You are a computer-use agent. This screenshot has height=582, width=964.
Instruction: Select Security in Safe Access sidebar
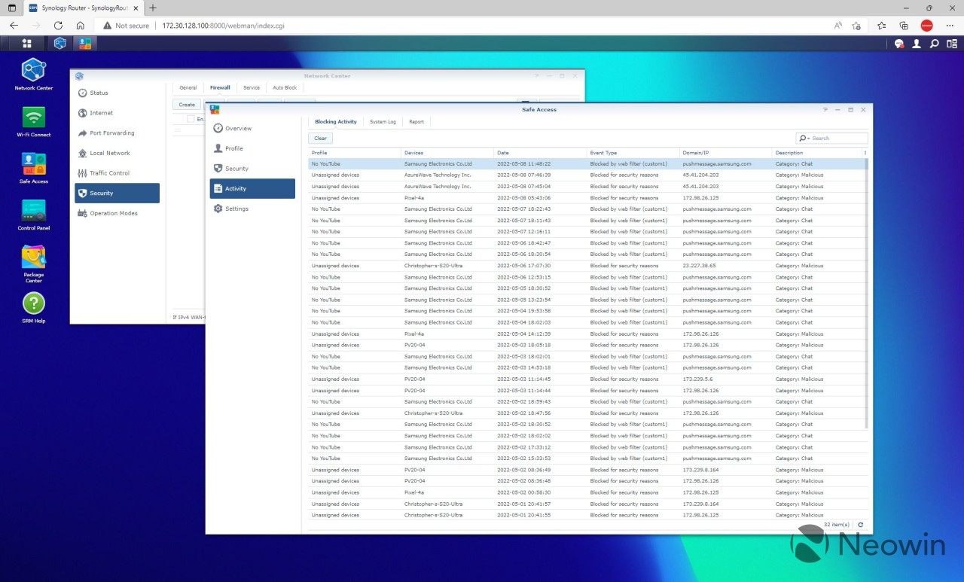(x=252, y=169)
